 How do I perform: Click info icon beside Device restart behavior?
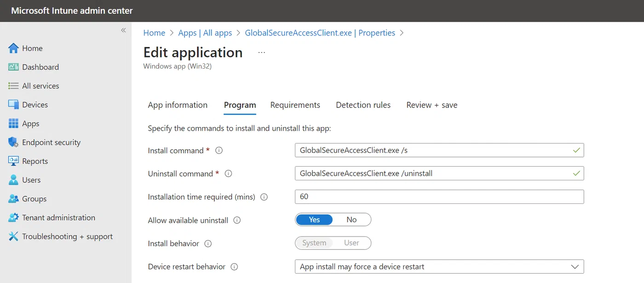click(x=234, y=267)
